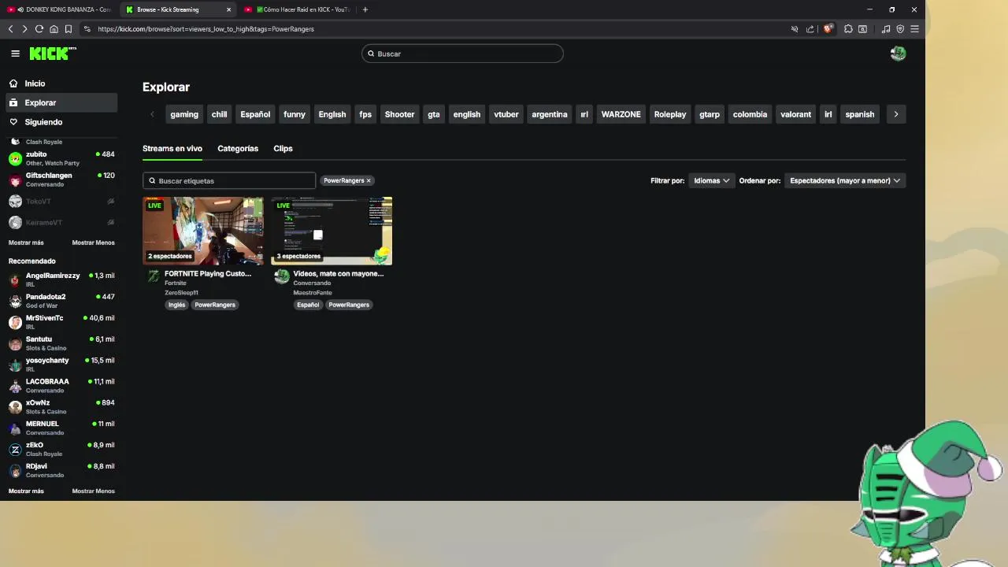The image size is (1008, 567).
Task: Click the browser bookmark icon
Action: [x=69, y=29]
